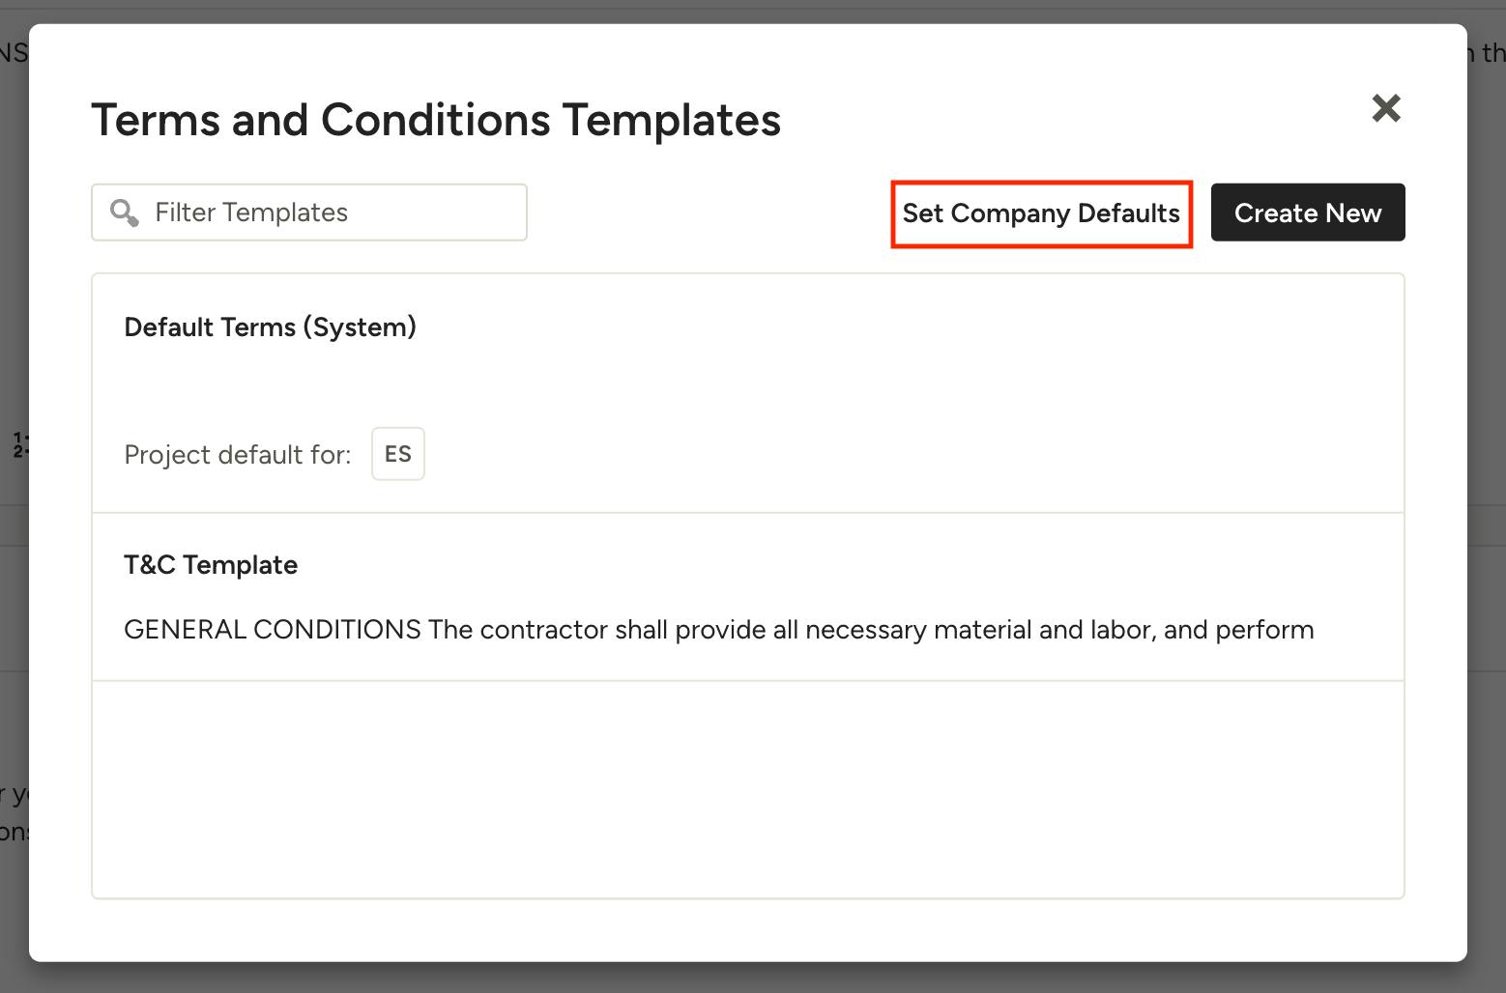
Task: Click the 'Project default for:' label
Action: click(x=237, y=455)
